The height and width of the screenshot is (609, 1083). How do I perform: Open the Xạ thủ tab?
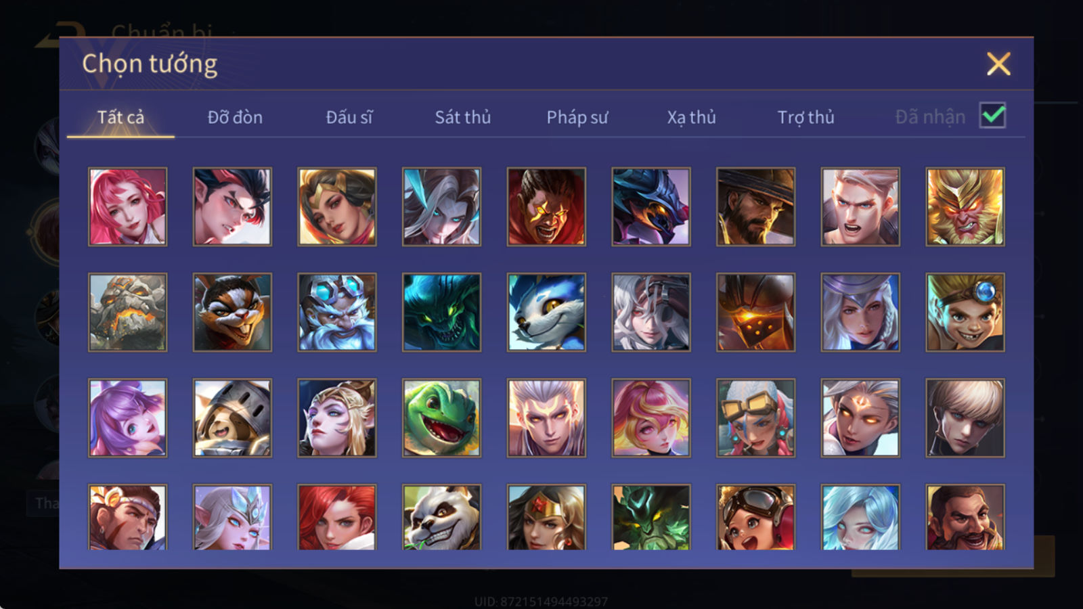691,117
